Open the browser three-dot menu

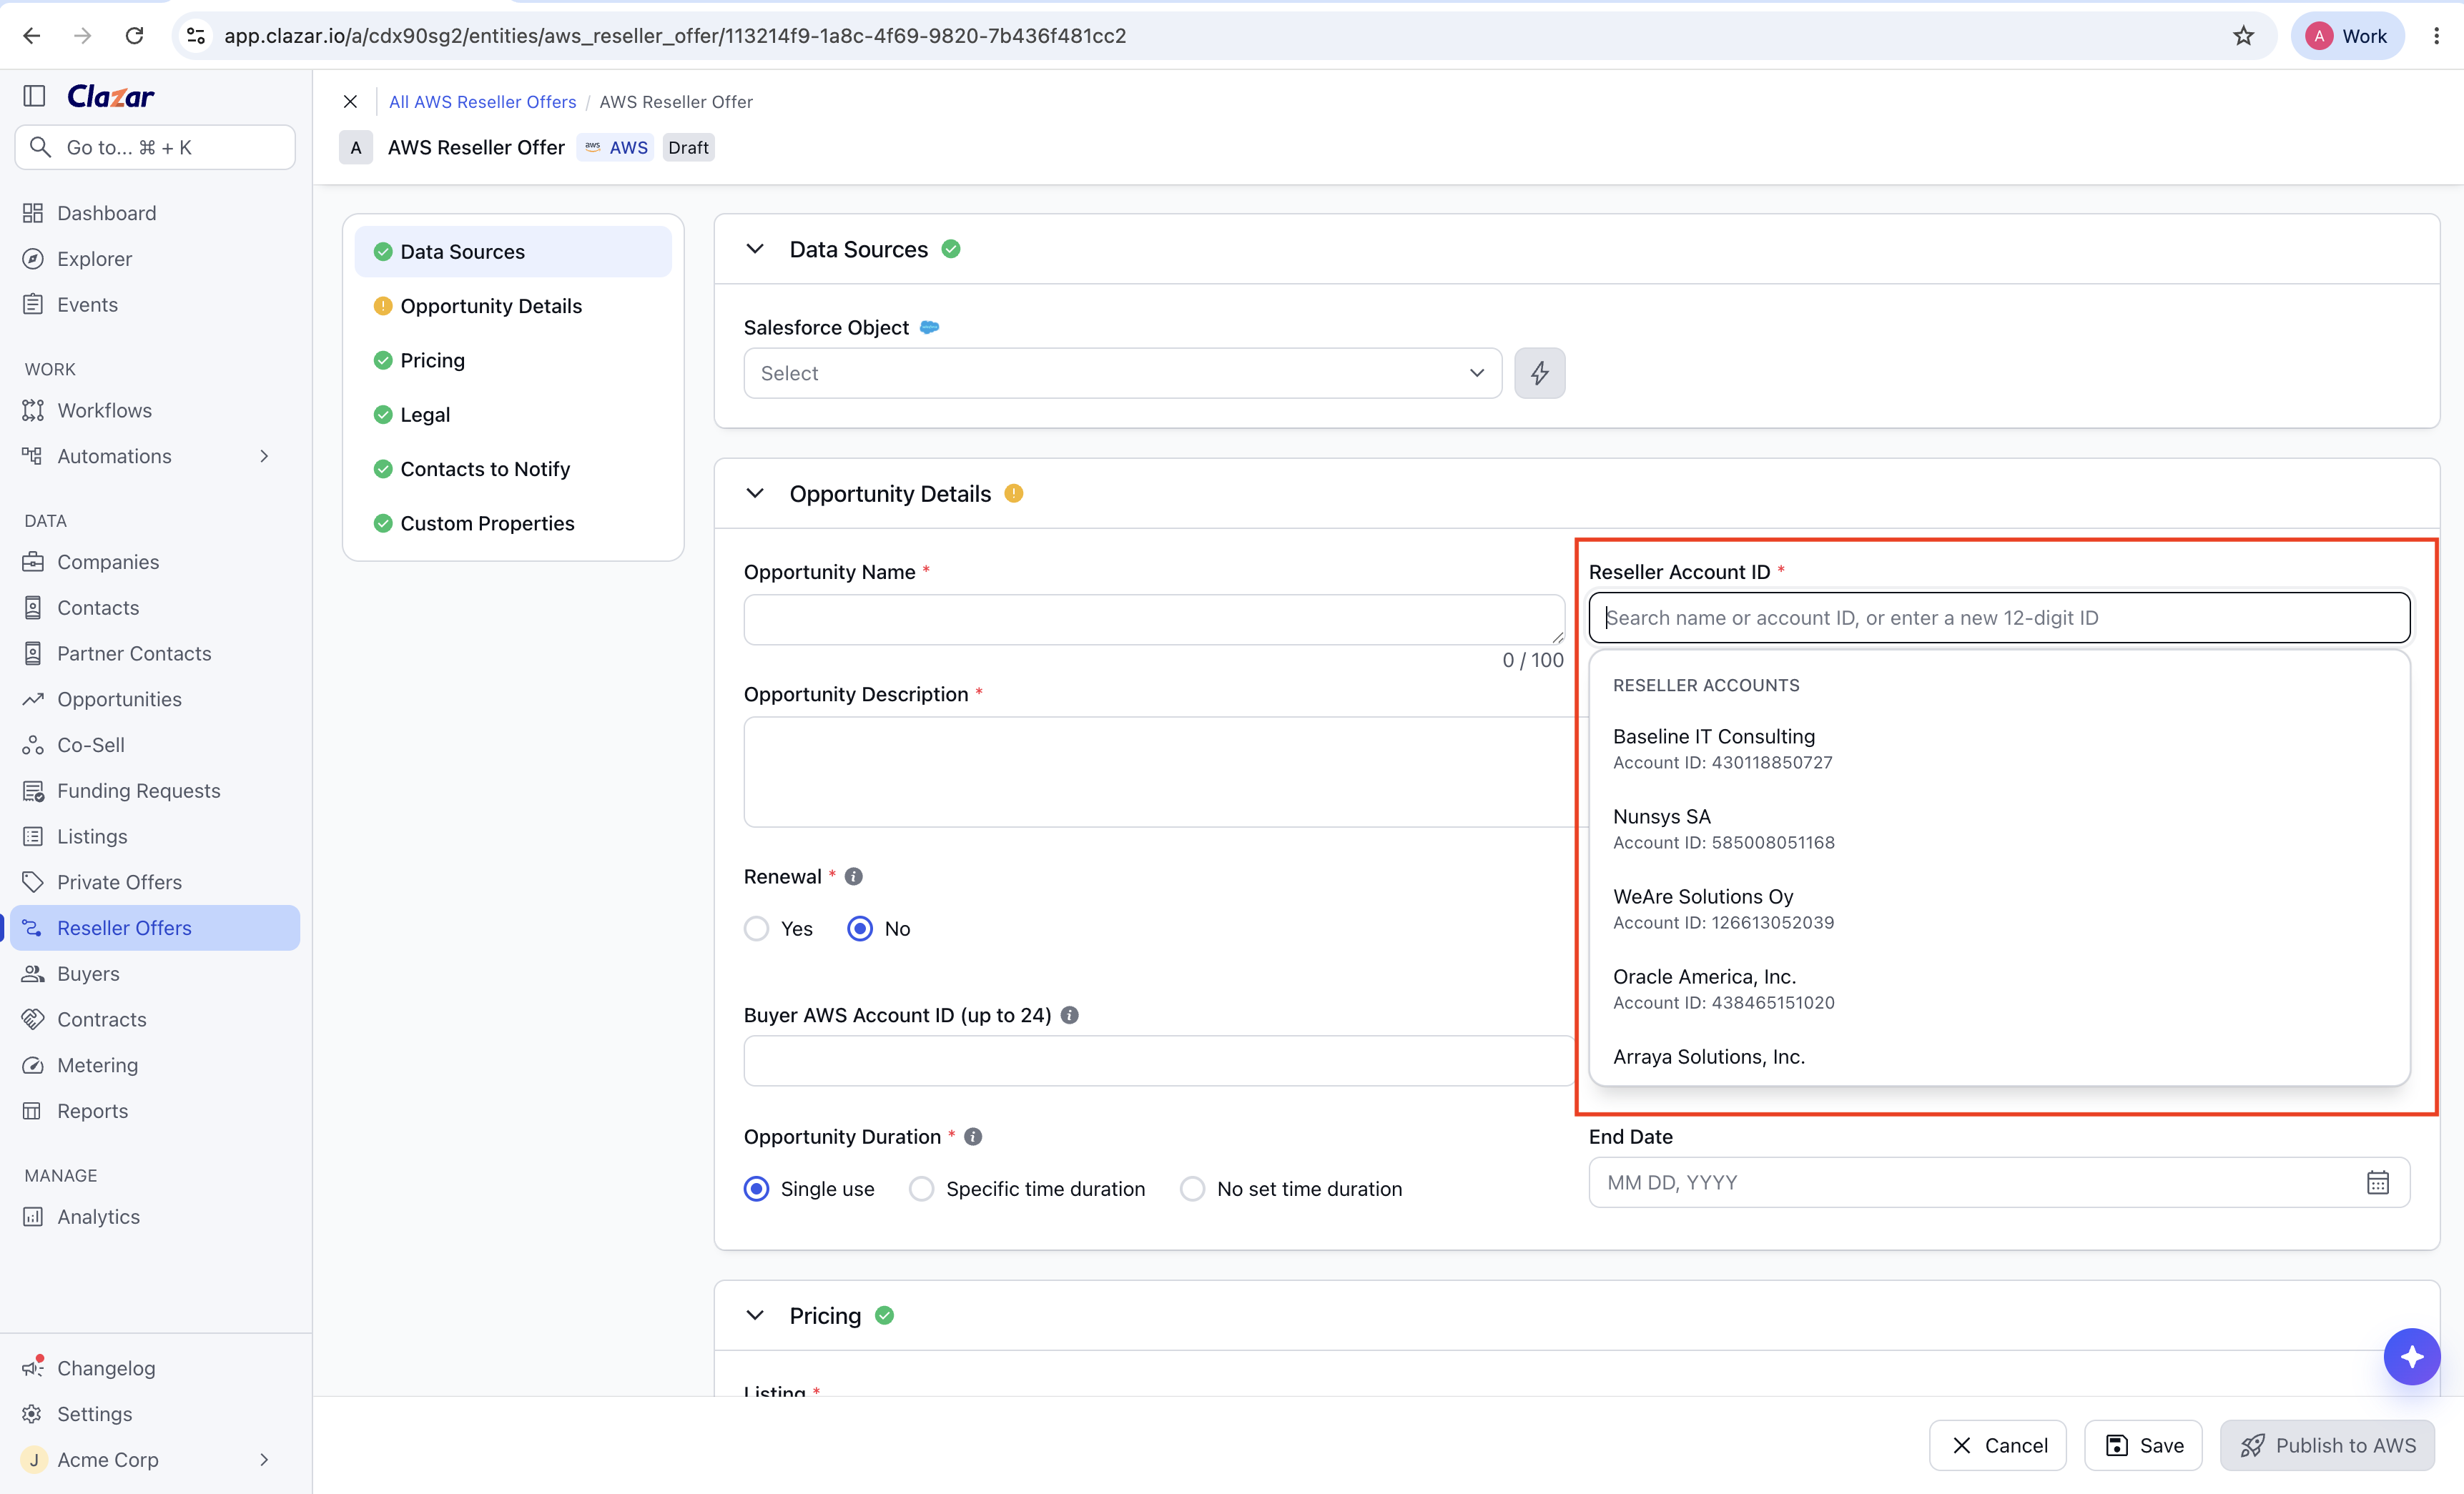tap(2436, 36)
